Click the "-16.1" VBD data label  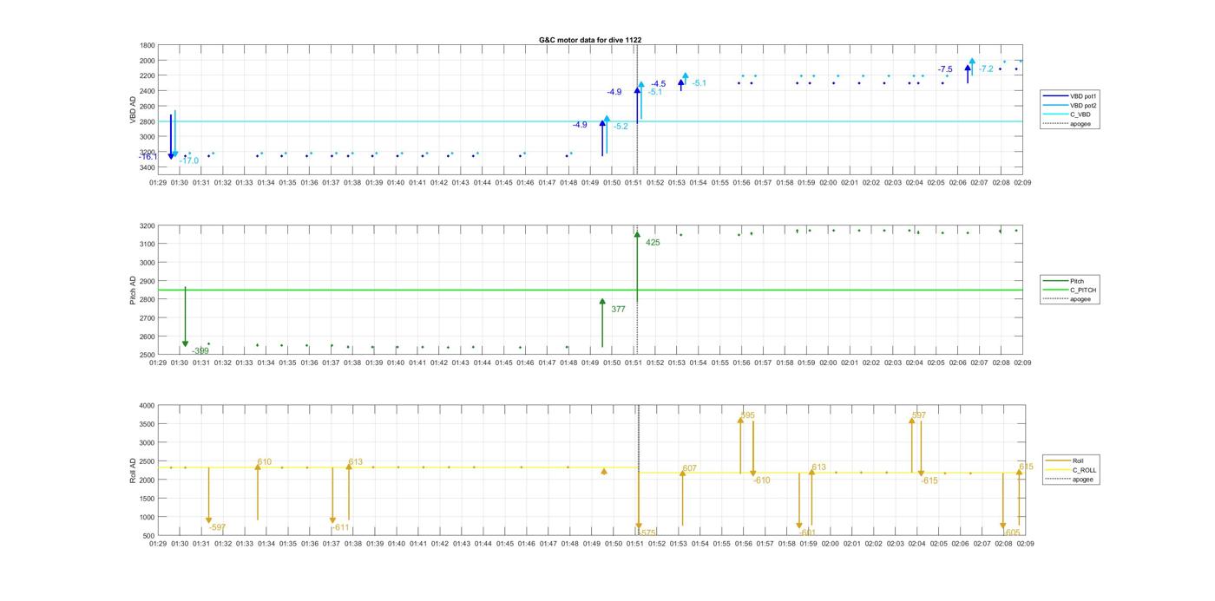(148, 157)
